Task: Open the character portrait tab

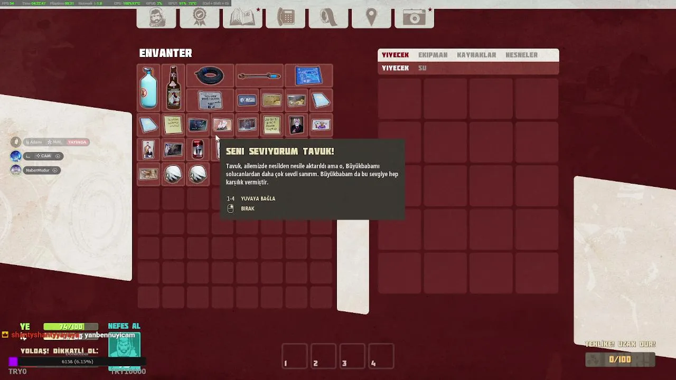Action: [x=156, y=18]
